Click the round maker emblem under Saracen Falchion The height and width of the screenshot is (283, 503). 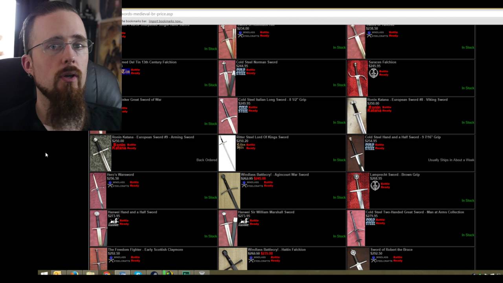(x=373, y=73)
